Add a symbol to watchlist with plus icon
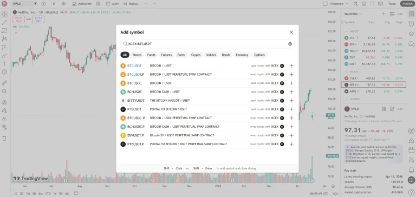This screenshot has height=197, width=416. tap(383, 14)
